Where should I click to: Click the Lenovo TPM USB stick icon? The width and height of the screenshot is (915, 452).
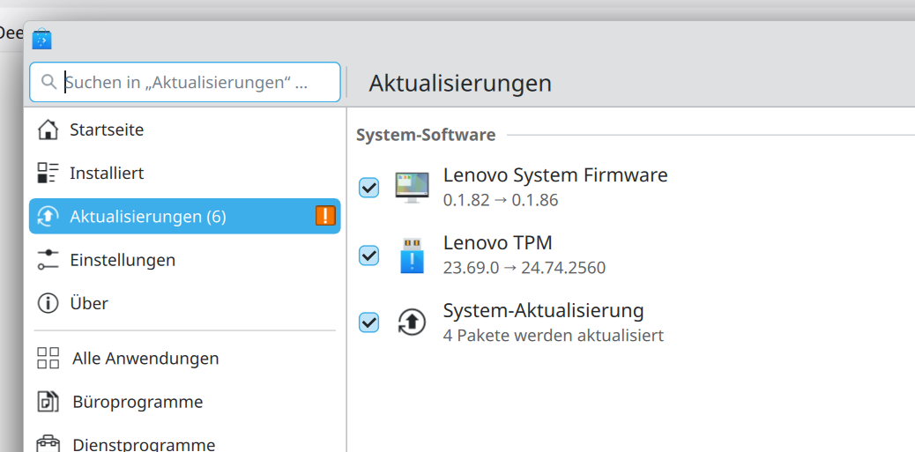tap(412, 255)
